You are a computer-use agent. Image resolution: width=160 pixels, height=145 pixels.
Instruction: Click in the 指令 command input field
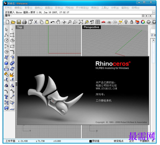point(76,16)
